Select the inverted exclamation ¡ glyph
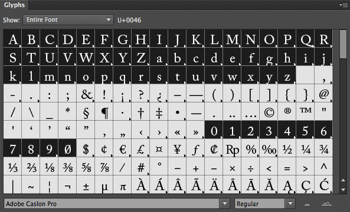The width and height of the screenshot is (350, 212). coord(122,94)
